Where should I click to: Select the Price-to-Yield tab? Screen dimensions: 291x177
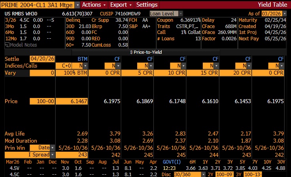point(146,52)
